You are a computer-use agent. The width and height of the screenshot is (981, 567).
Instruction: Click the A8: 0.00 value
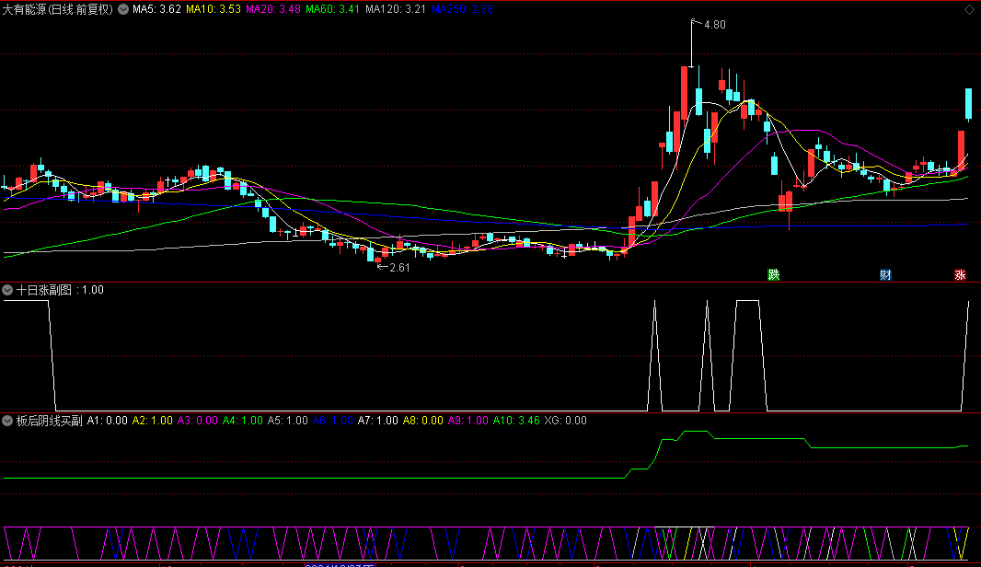[423, 421]
